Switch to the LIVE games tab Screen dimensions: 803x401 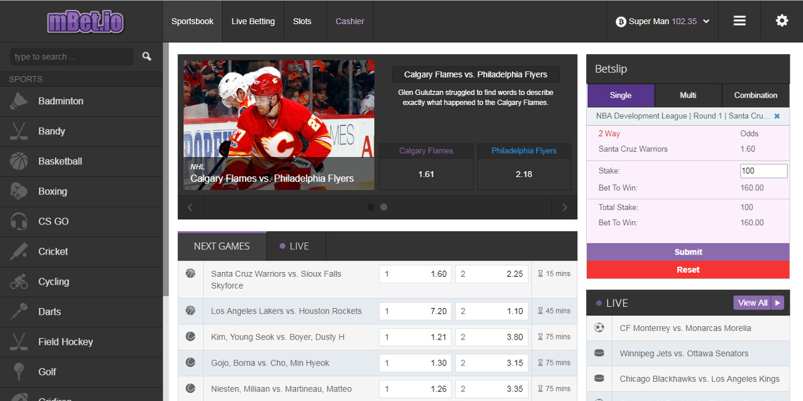point(296,246)
